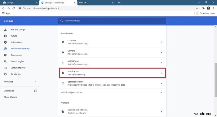The height and width of the screenshot is (117, 217).
Task: Open the Apps shortcut in bookmarks bar
Action: (x=7, y=13)
